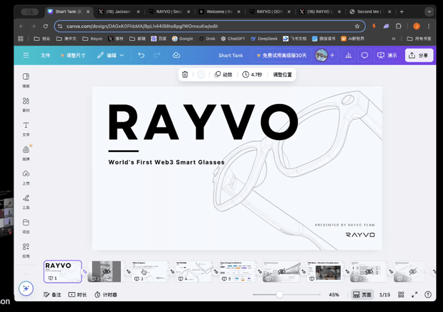Open the 素材 elements panel
Screen dimensions: 443x312
[26, 105]
